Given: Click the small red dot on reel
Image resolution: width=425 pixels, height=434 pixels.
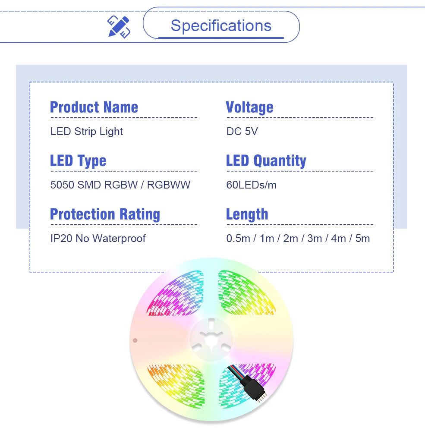Looking at the screenshot, I should (135, 340).
